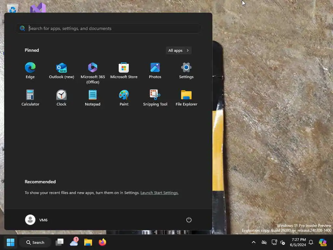Open the Microsoft Store icon
This screenshot has height=250, width=333.
[x=124, y=71]
